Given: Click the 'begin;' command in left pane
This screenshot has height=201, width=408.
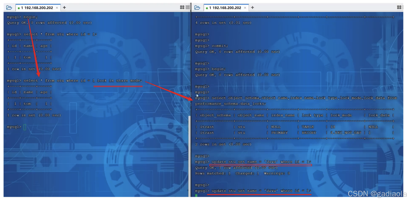Looking at the screenshot, I should click(x=31, y=17).
